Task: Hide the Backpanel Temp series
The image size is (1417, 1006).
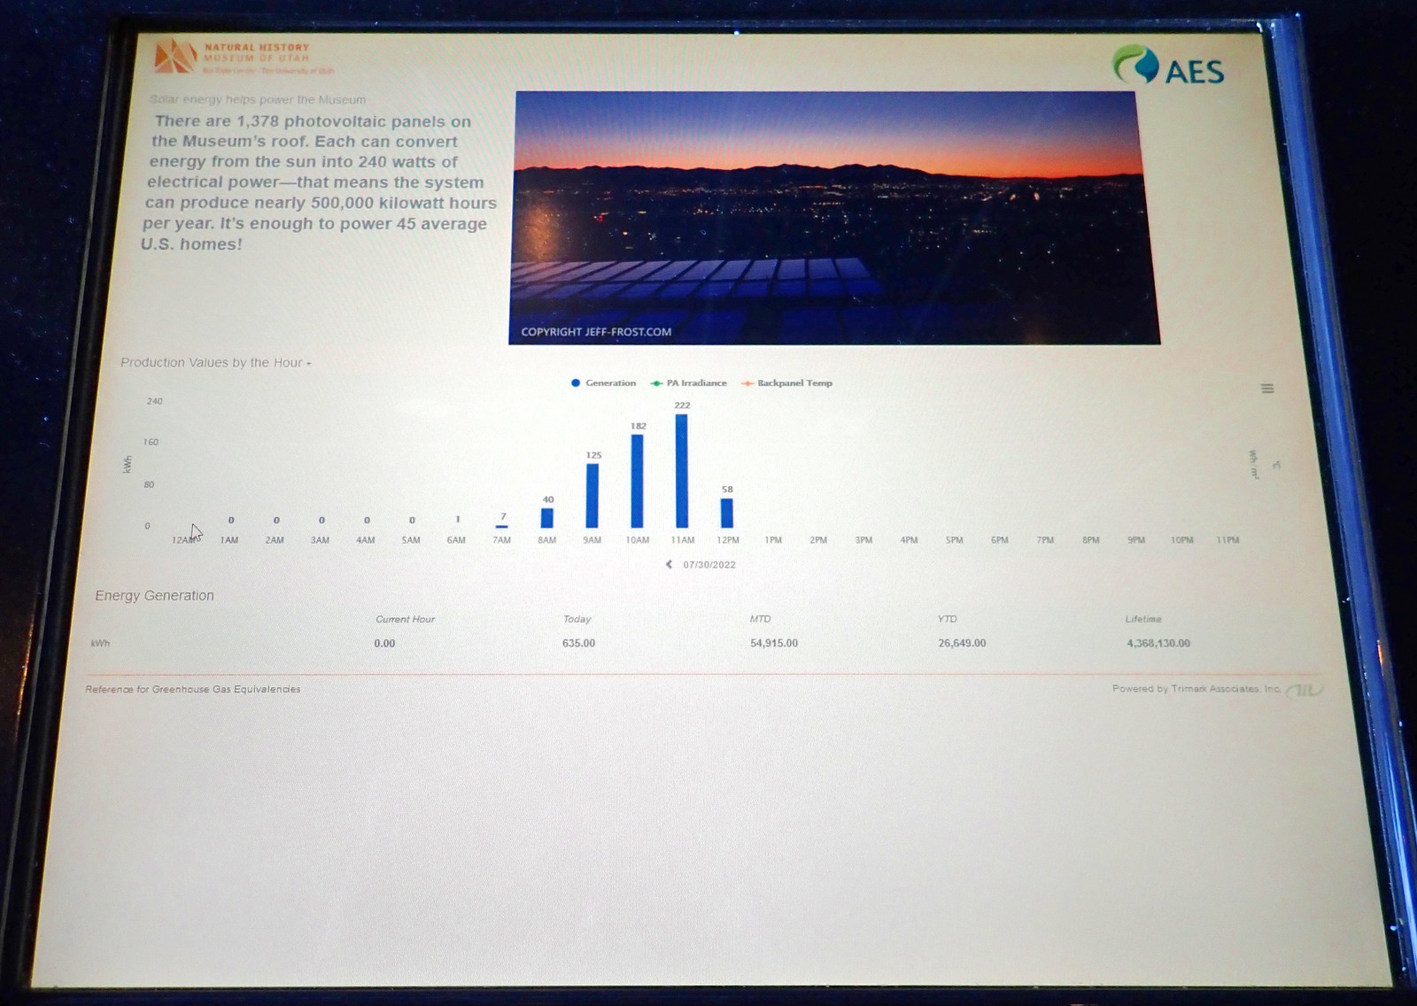Action: (x=787, y=383)
